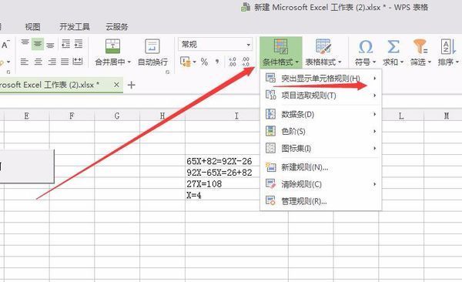
Task: Click 合并居中 merge icon
Action: coord(112,46)
